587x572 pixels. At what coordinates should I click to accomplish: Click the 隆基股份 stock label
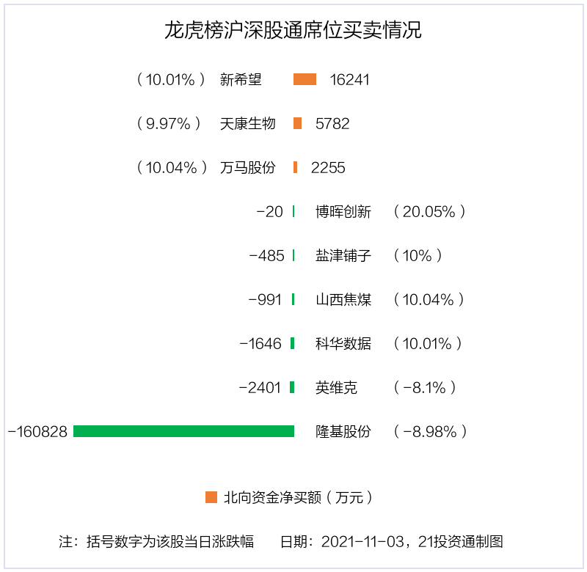coord(343,432)
